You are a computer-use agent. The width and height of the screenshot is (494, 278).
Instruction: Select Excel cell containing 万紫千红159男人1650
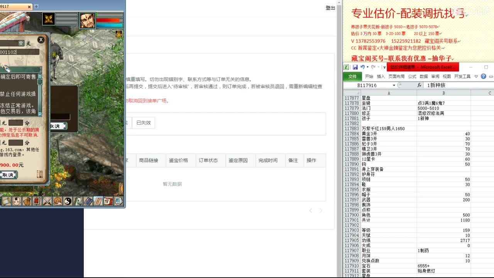click(x=389, y=129)
